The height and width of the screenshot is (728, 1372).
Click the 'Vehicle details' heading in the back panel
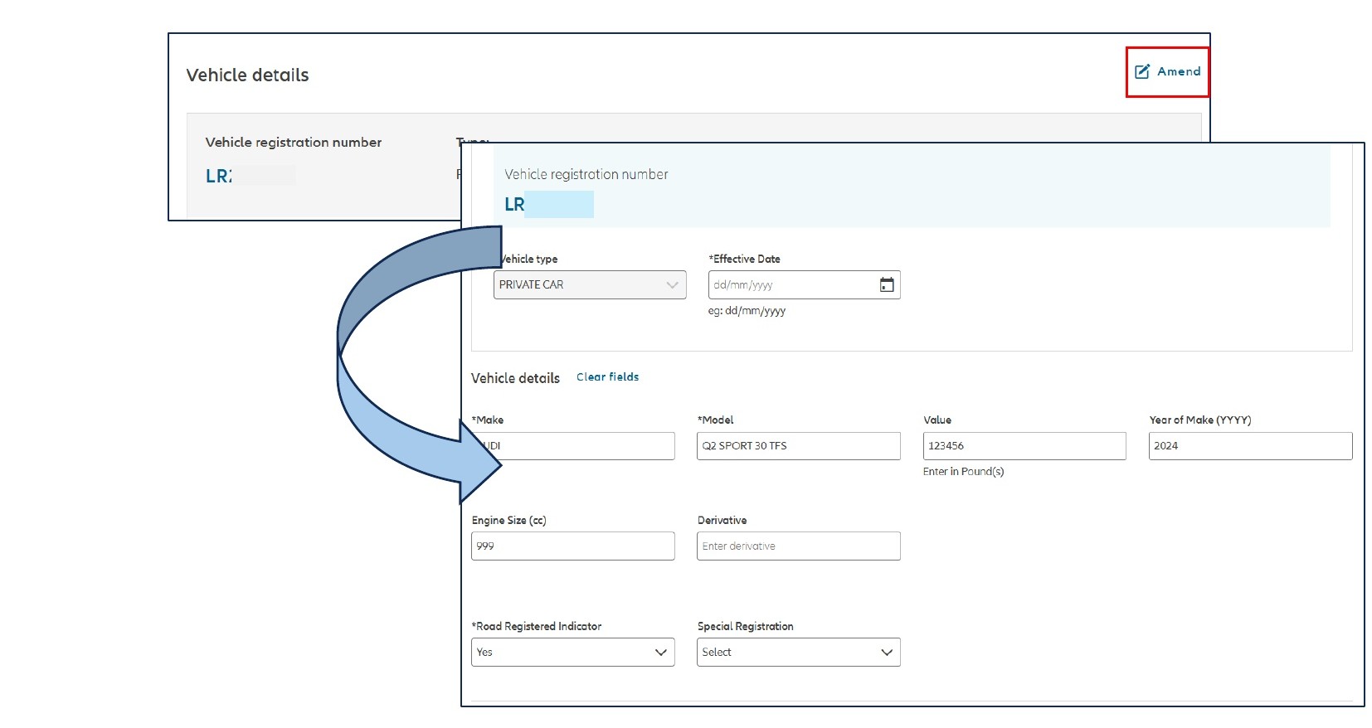pyautogui.click(x=247, y=75)
